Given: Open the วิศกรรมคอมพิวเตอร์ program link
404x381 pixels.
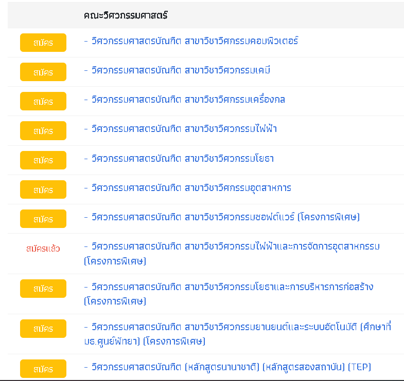Looking at the screenshot, I should (x=191, y=41).
